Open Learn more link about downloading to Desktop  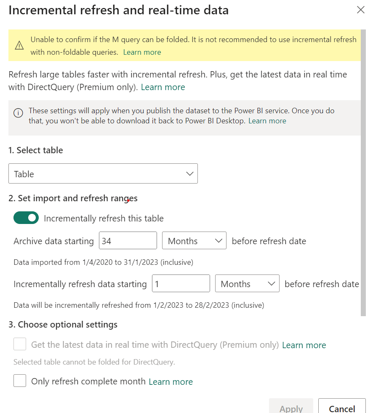267,121
